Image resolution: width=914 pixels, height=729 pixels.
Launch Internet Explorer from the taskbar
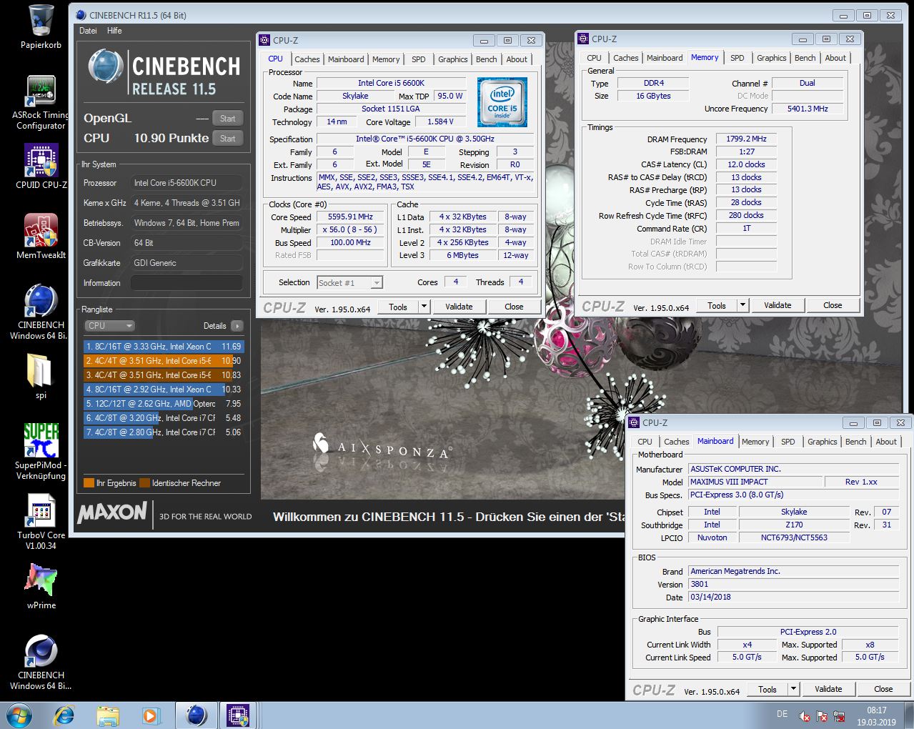coord(65,715)
